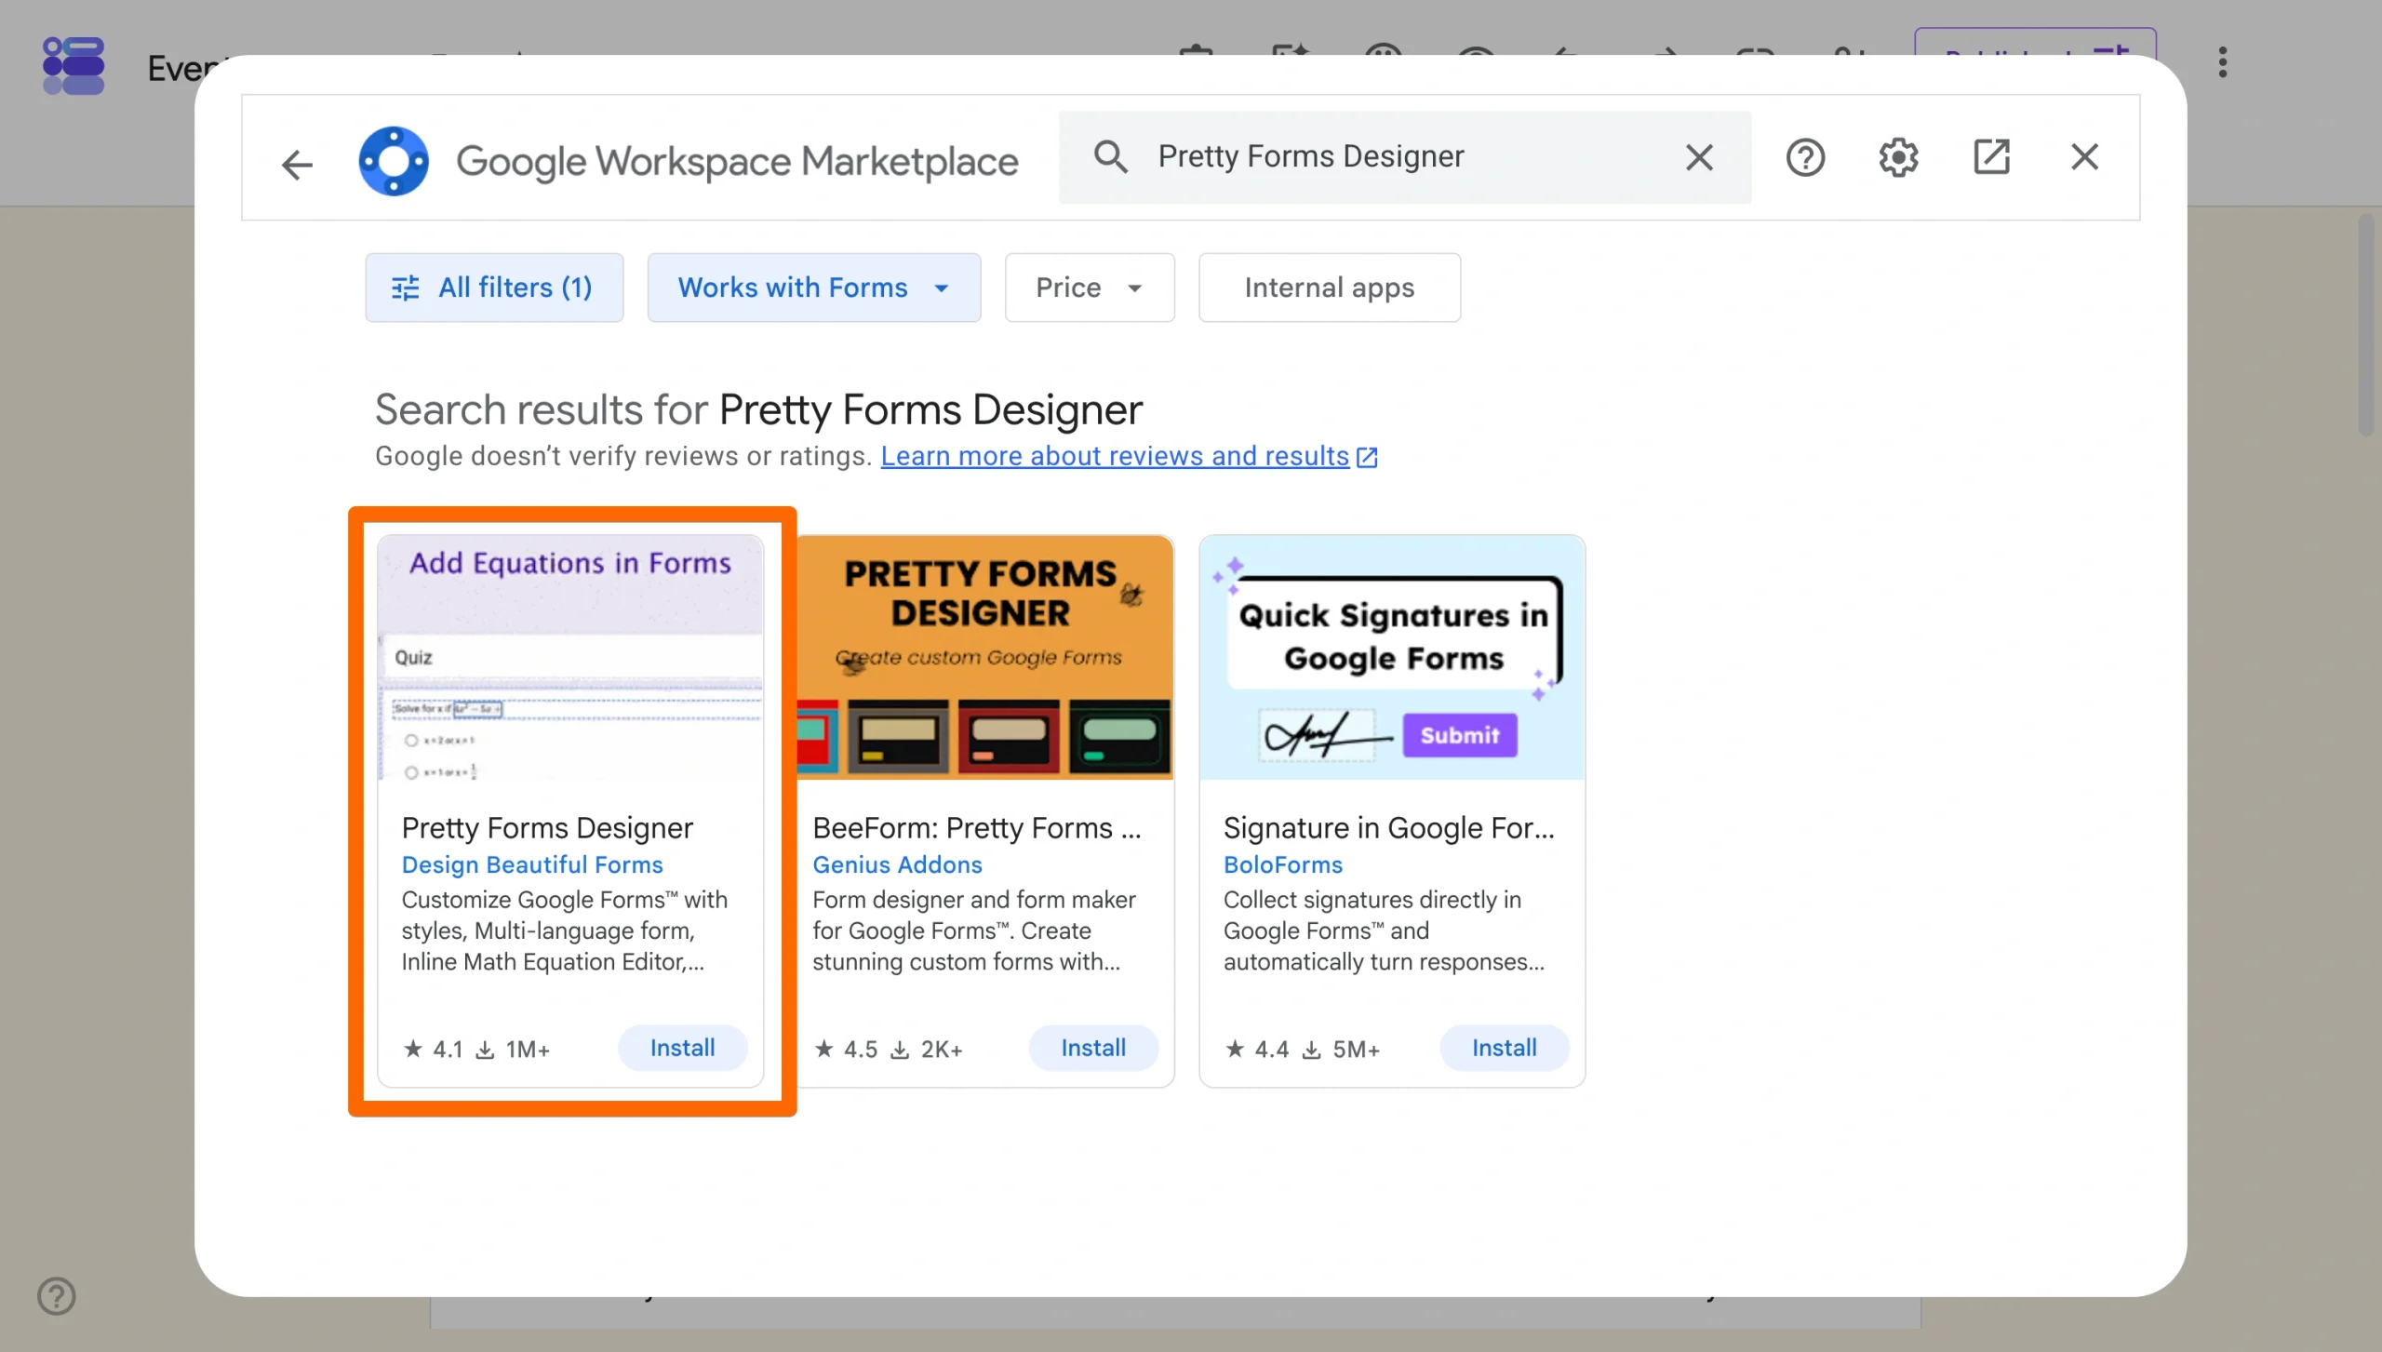
Task: Click the orange PRETTY FORMS DESIGNER thumbnail
Action: (986, 657)
